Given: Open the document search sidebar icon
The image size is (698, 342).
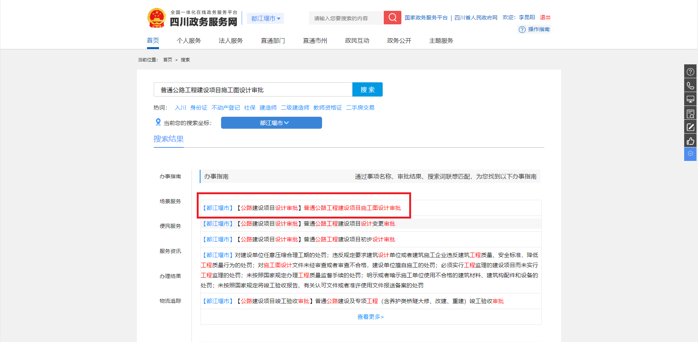Looking at the screenshot, I should point(690,113).
